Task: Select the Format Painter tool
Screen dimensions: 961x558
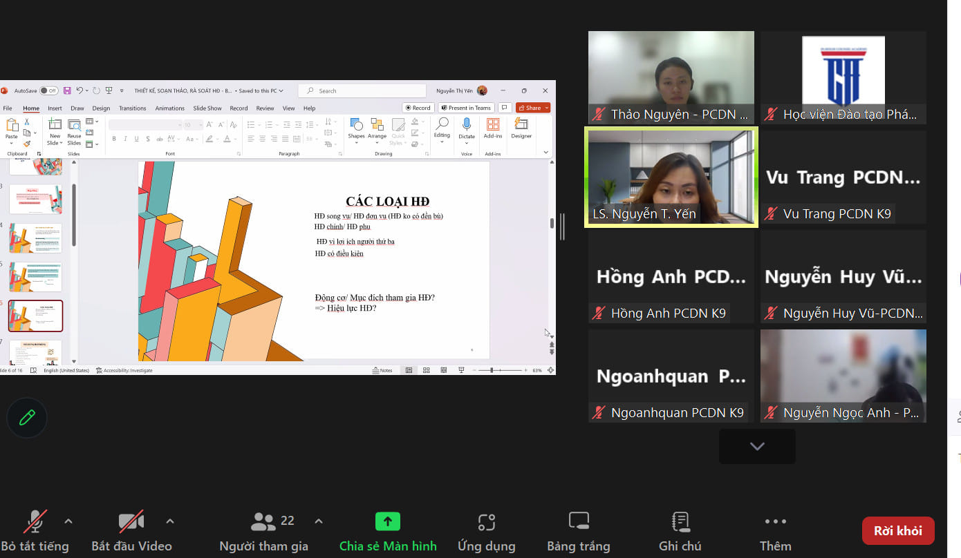Action: tap(26, 142)
